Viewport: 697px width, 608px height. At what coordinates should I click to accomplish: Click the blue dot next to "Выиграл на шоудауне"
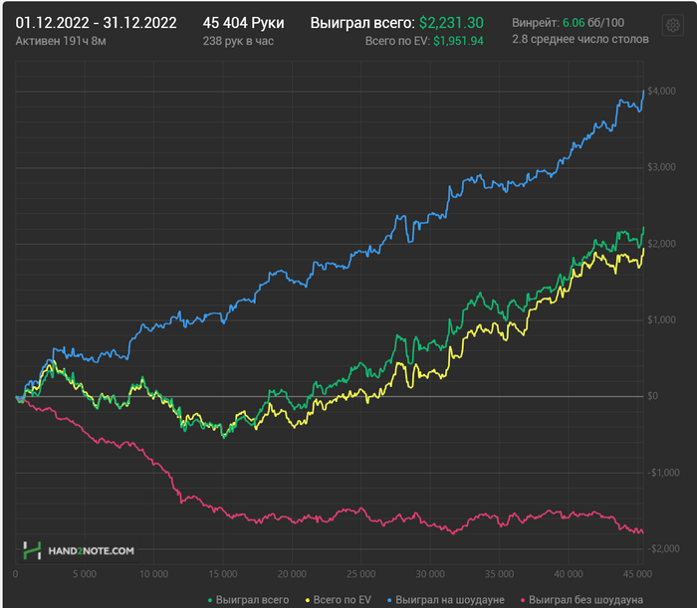[389, 600]
